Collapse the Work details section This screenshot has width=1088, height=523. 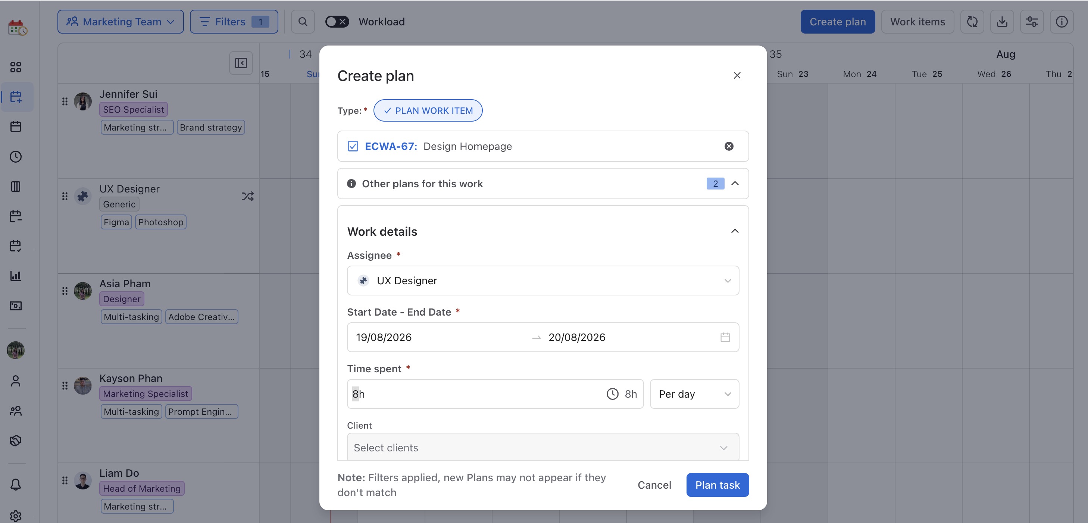click(735, 231)
